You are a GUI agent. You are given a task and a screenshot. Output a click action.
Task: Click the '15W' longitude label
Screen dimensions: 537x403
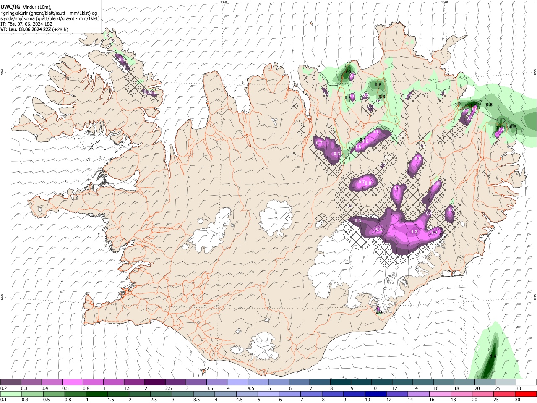tap(444, 2)
